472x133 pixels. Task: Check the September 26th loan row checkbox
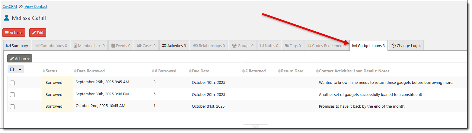[12, 83]
